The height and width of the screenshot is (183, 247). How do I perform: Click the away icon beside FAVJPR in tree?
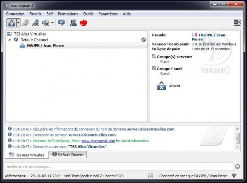[22, 46]
